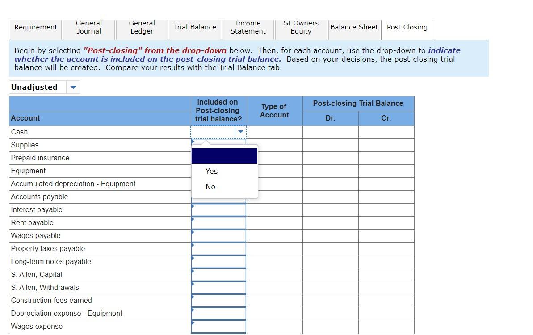Switch to the Trial Balance tab
The height and width of the screenshot is (335, 533).
point(195,27)
